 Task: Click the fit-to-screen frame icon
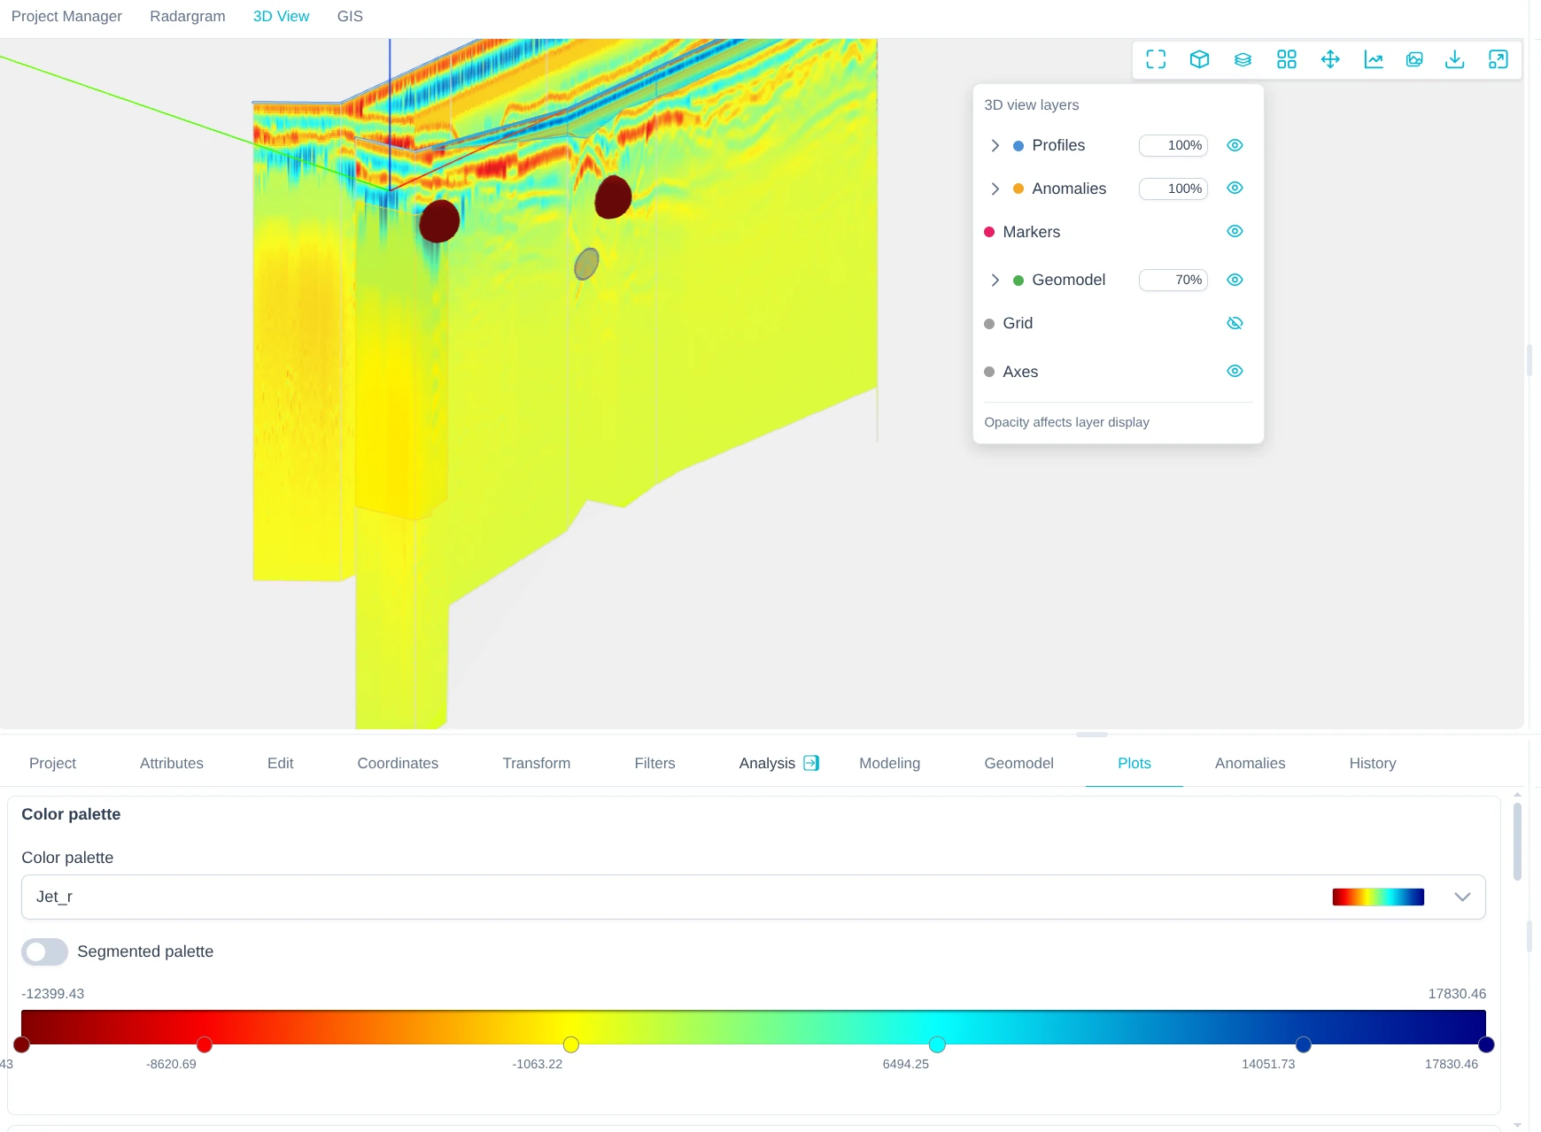click(x=1156, y=59)
